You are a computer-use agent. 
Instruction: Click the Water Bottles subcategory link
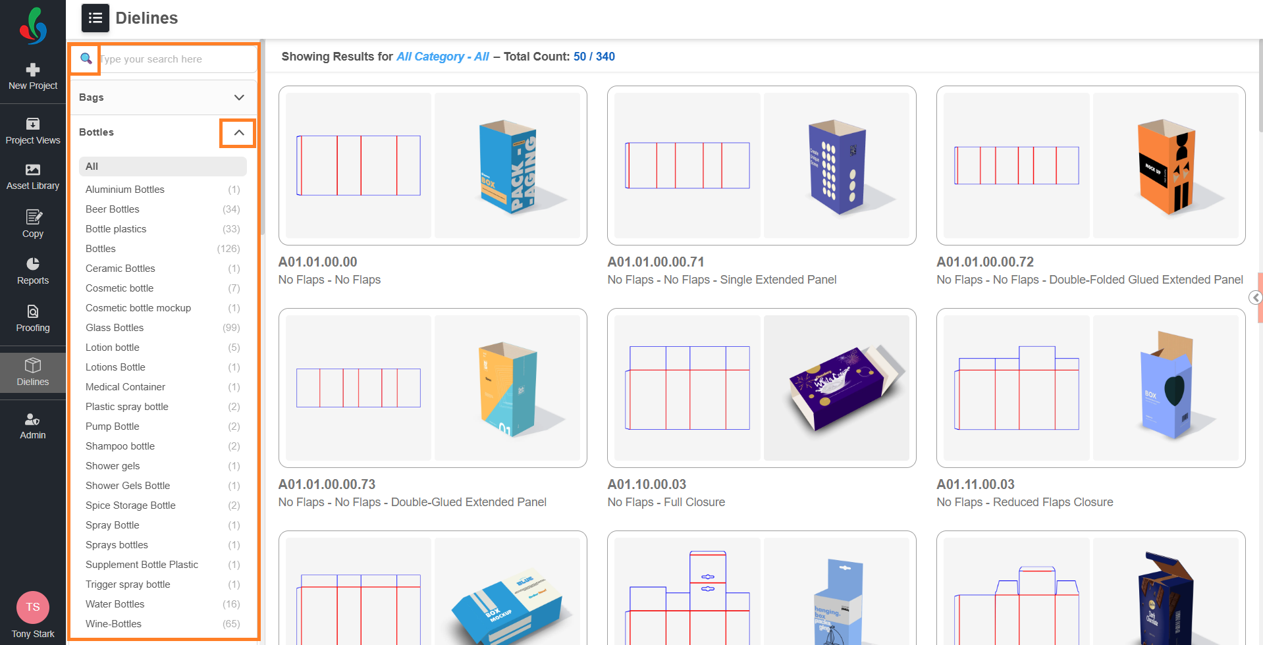click(x=115, y=604)
